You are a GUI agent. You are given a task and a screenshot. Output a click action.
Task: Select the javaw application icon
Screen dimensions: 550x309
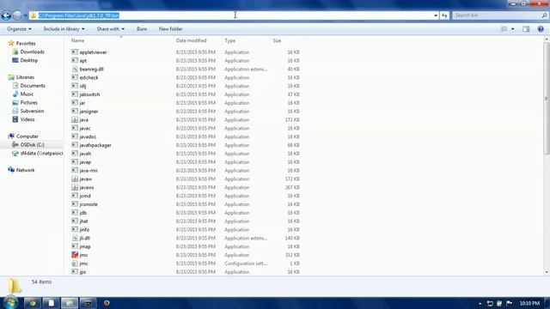(x=75, y=179)
